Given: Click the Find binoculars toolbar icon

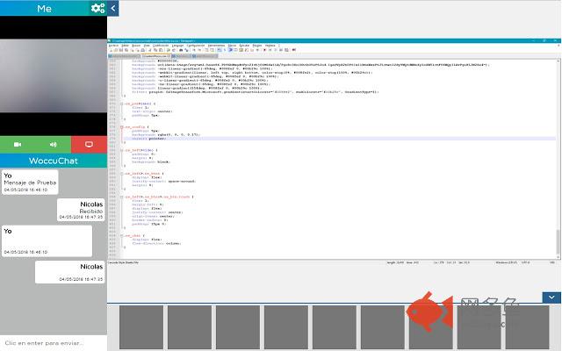Looking at the screenshot, I should click(x=181, y=50).
